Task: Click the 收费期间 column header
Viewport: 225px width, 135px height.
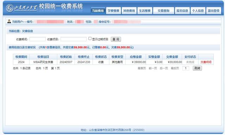Action: [21, 57]
